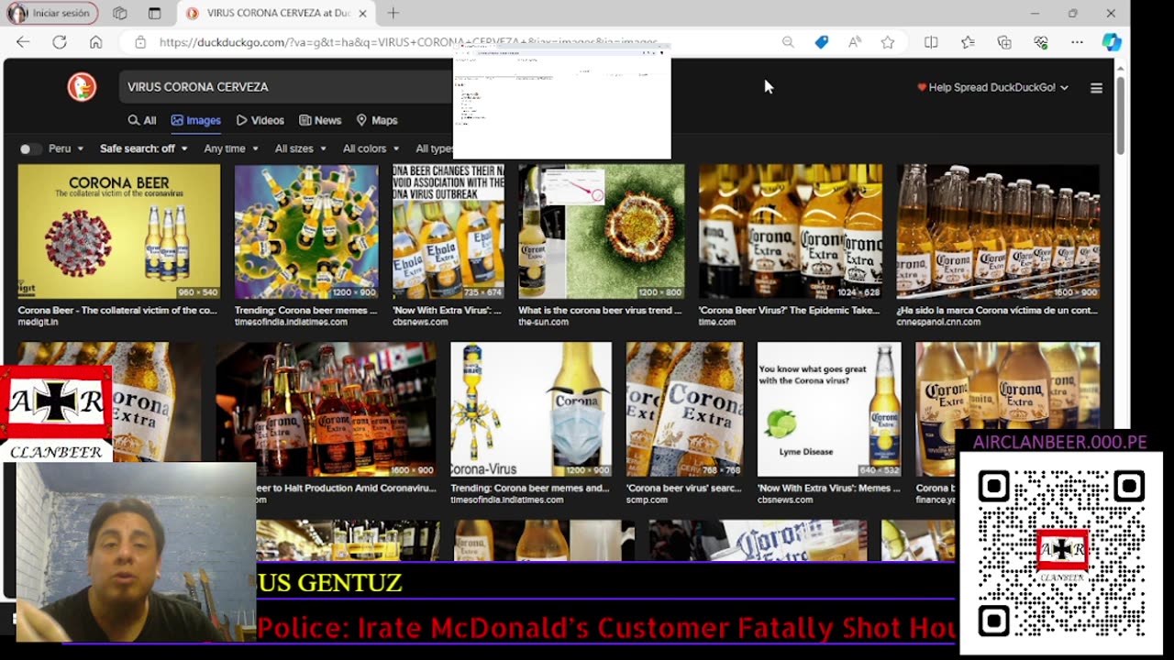
Task: Toggle the Peru region switch
Action: coord(30,148)
